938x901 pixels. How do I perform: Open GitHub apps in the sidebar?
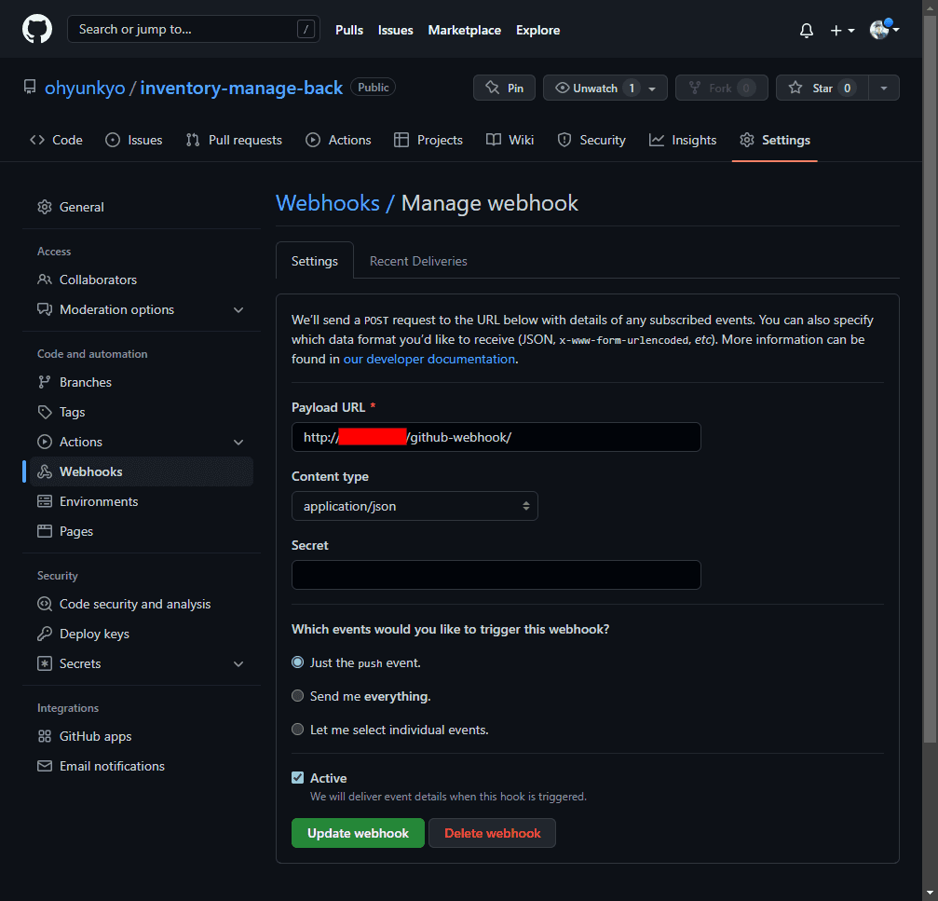[x=142, y=736]
